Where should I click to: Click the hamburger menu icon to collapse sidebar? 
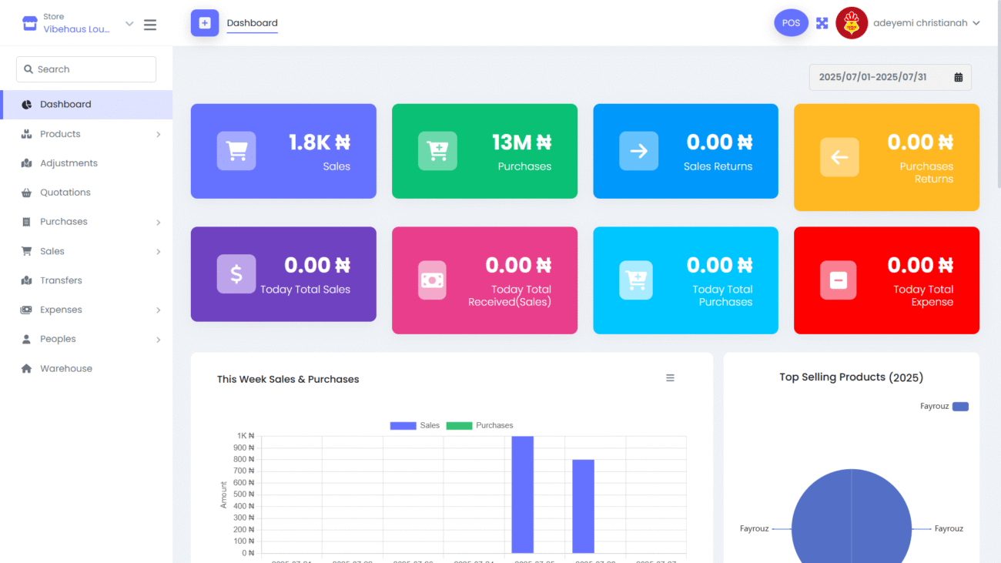point(150,25)
